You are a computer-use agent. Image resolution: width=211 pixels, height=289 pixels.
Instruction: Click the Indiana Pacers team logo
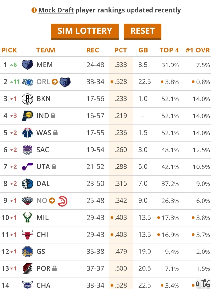(27, 116)
